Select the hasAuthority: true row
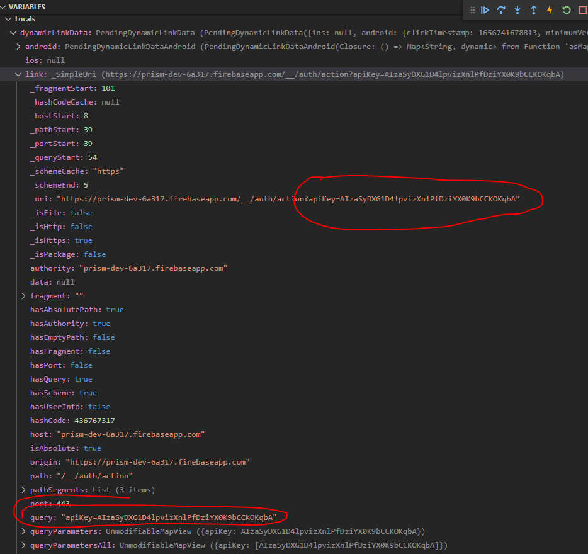The height and width of the screenshot is (554, 588). (294, 324)
